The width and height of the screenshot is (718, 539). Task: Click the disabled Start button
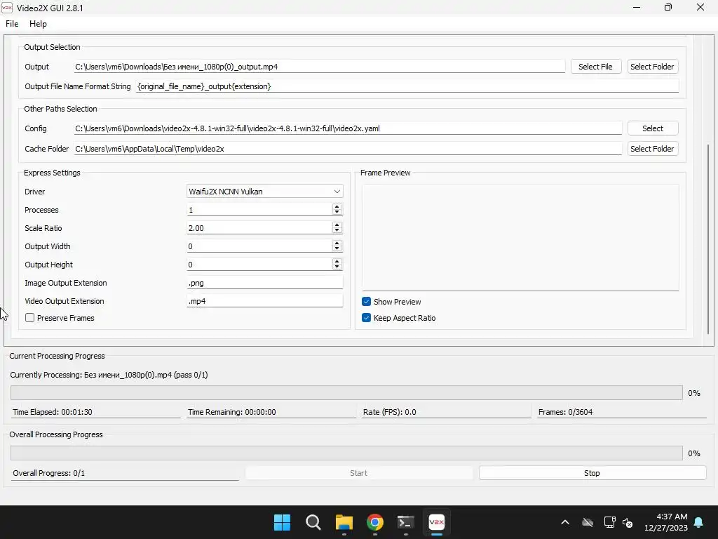[358, 473]
